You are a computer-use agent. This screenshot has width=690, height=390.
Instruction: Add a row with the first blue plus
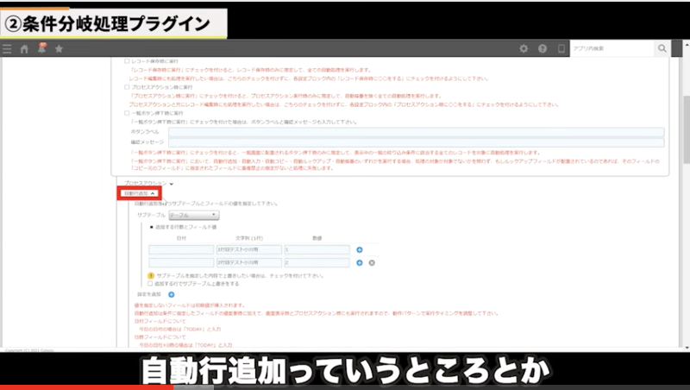pos(359,250)
